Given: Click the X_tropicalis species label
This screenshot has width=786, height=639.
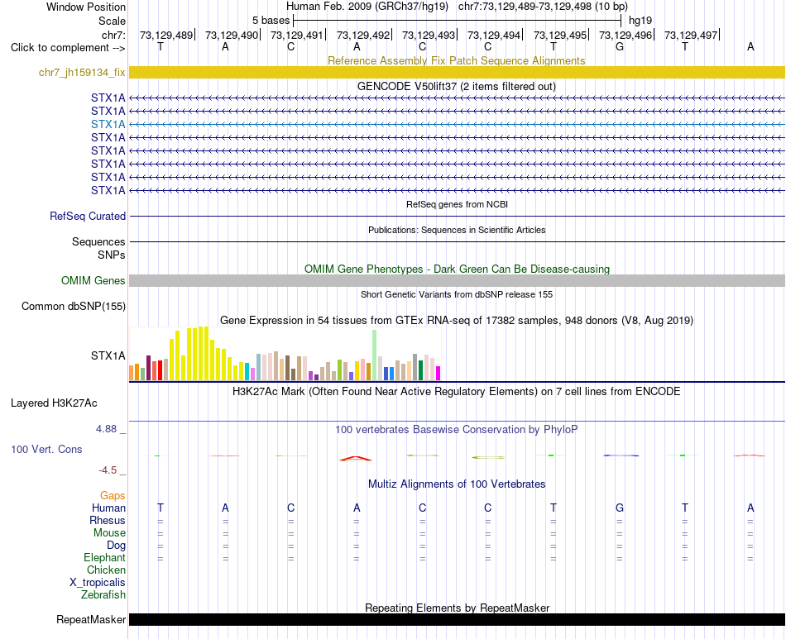Looking at the screenshot, I should click(98, 583).
